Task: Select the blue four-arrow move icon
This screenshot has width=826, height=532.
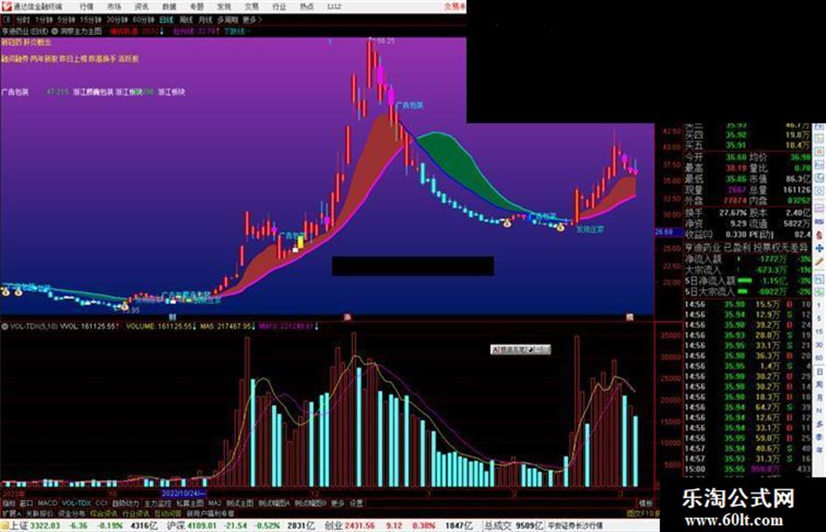Action: (x=819, y=248)
